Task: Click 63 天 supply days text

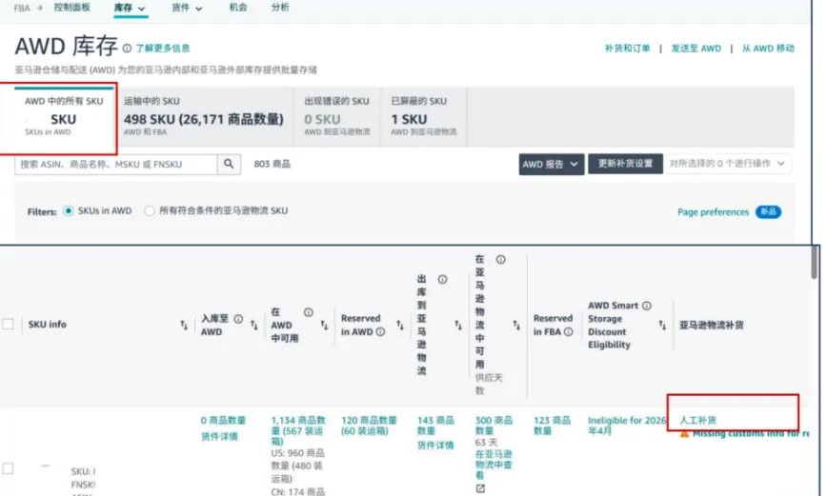Action: (x=486, y=442)
